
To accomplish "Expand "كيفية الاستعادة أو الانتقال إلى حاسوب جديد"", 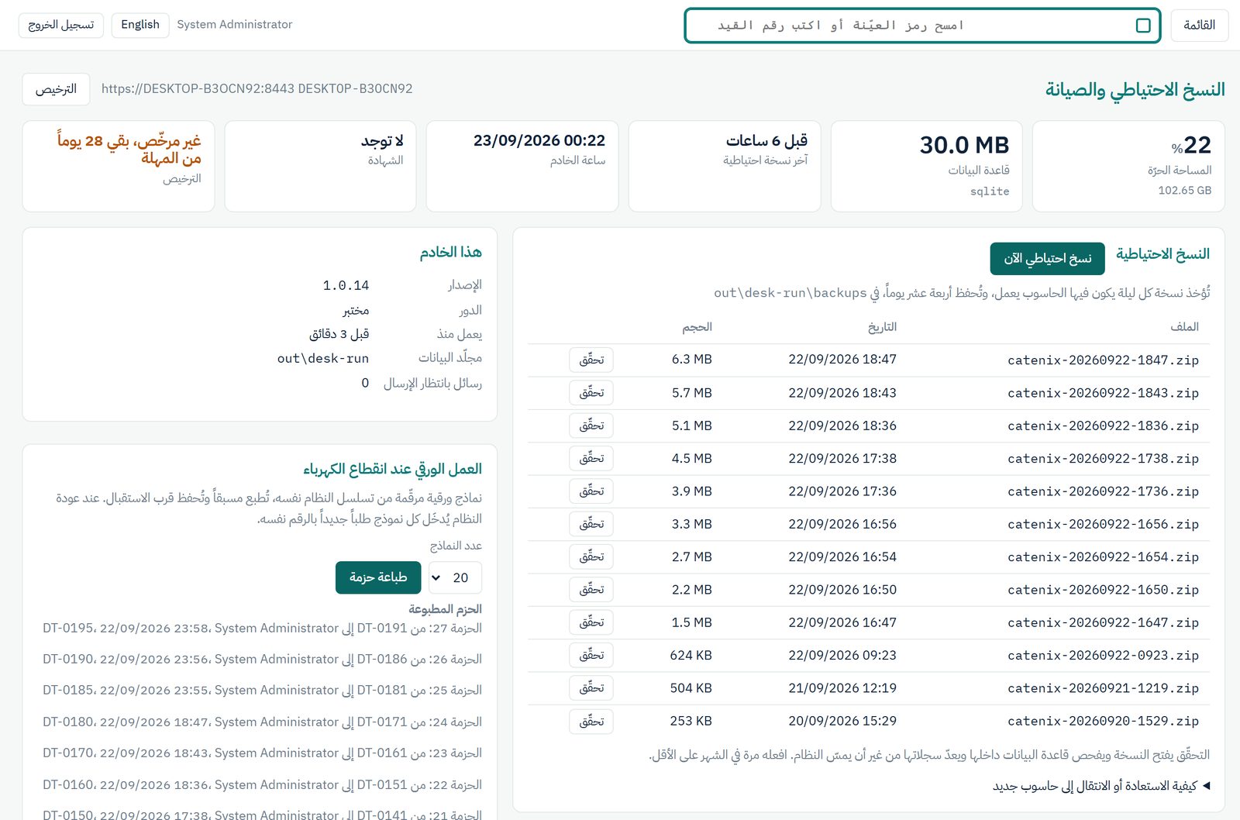I will 1101,786.
